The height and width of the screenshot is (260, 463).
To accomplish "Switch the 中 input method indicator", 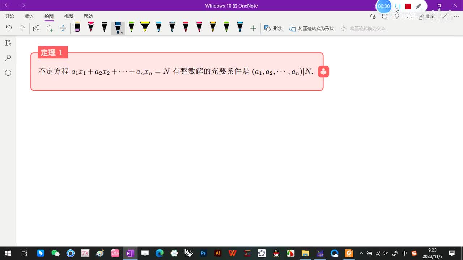I will click(405, 253).
